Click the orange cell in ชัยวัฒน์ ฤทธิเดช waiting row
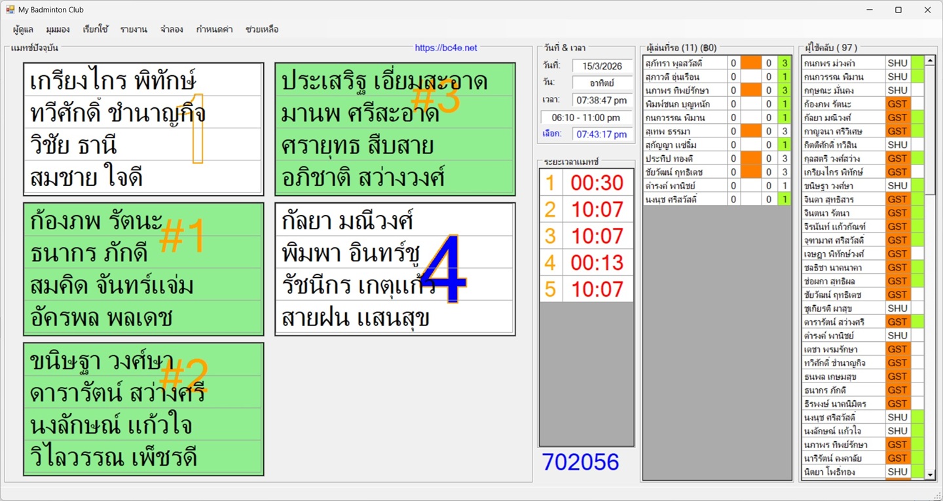 point(751,172)
